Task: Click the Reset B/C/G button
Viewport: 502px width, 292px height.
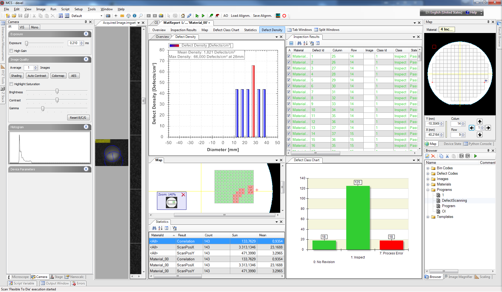Action: pos(78,118)
